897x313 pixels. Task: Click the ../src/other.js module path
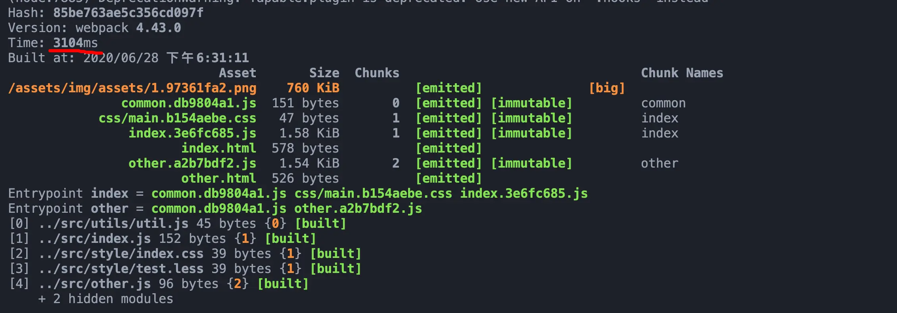pos(95,284)
